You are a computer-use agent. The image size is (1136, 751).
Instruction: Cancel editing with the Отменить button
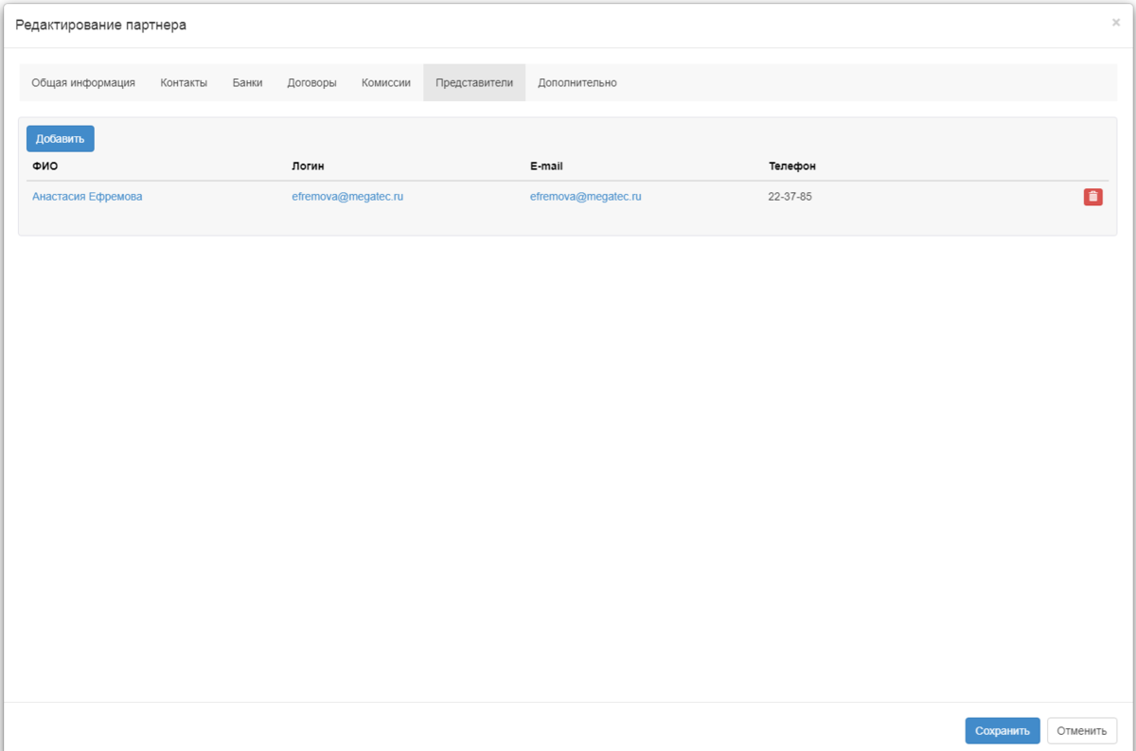click(x=1081, y=730)
